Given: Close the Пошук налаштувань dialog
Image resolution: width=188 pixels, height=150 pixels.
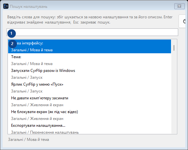Looking at the screenshot, I should tap(180, 6).
